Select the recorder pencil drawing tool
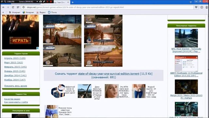The width and height of the screenshot is (209, 118). pos(44,2)
